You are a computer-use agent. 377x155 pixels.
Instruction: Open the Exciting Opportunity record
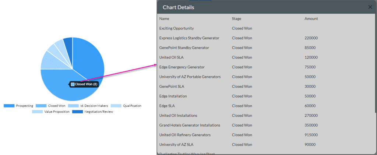point(176,28)
